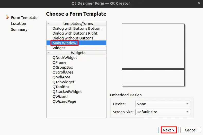Click Location wizard step
This screenshot has height=135, width=203.
[19, 24]
